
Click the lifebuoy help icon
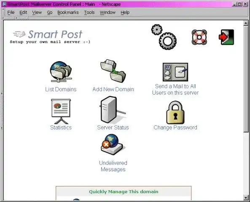[x=199, y=37]
